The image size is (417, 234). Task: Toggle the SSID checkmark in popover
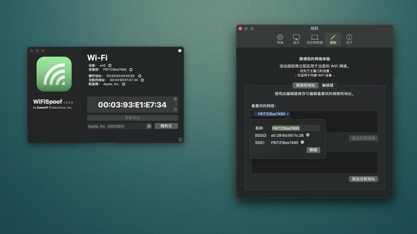(x=302, y=142)
